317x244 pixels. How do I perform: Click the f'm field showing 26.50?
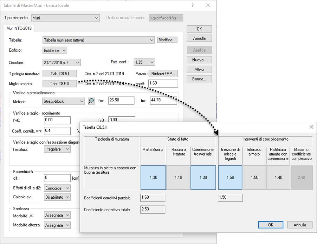(x=121, y=100)
